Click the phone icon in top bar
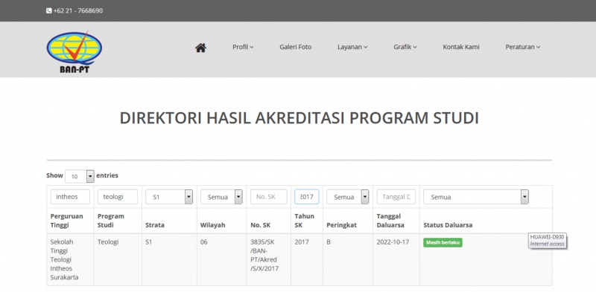Viewport: 596px width, 292px height. [x=48, y=10]
